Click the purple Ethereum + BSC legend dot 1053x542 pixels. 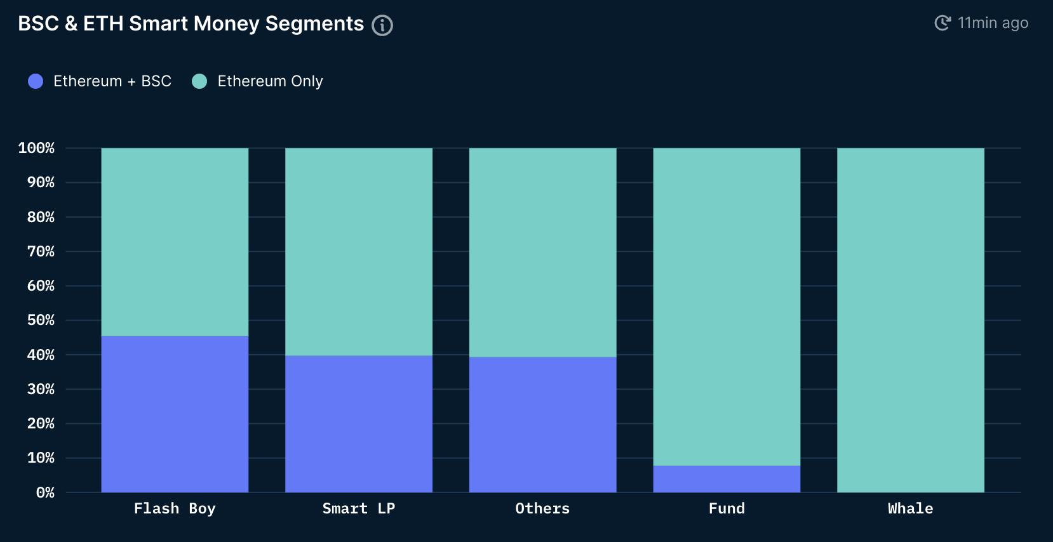[x=36, y=81]
